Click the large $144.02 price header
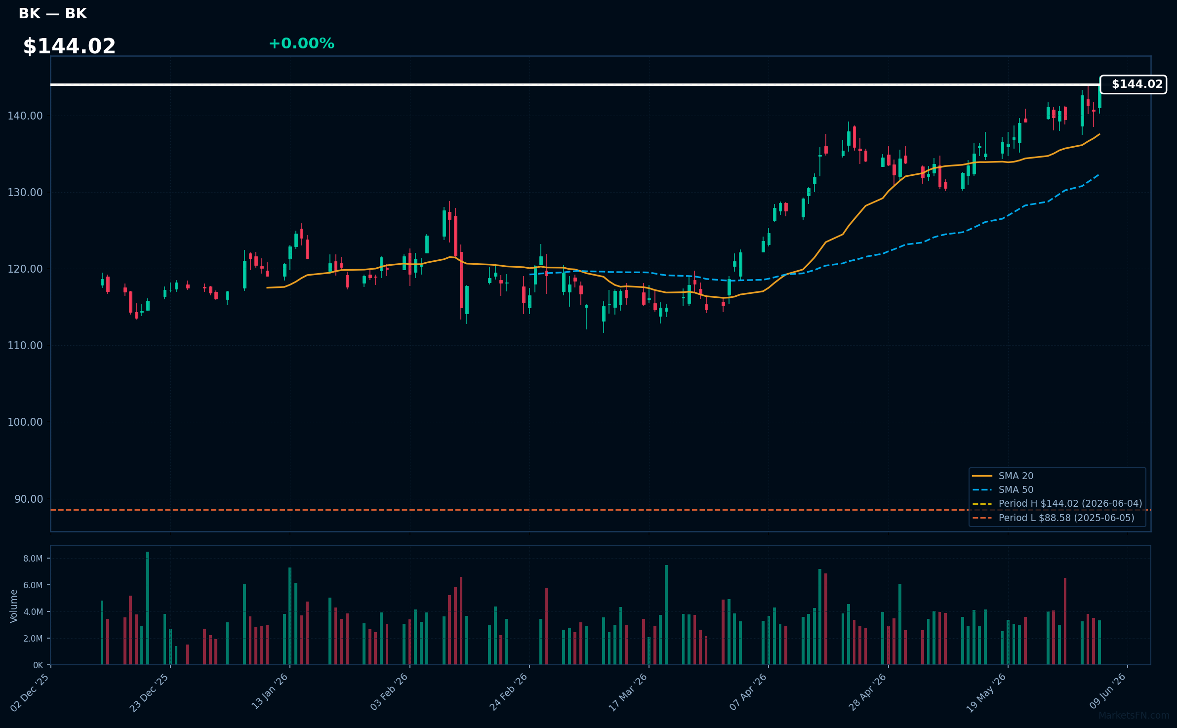The image size is (1177, 728). pos(69,46)
